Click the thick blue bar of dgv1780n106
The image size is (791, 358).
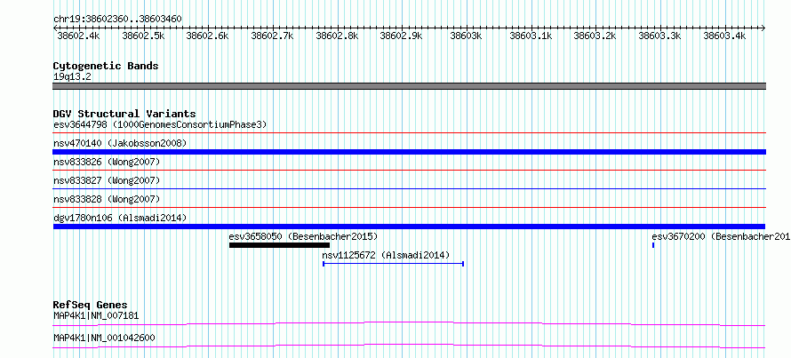(x=409, y=227)
